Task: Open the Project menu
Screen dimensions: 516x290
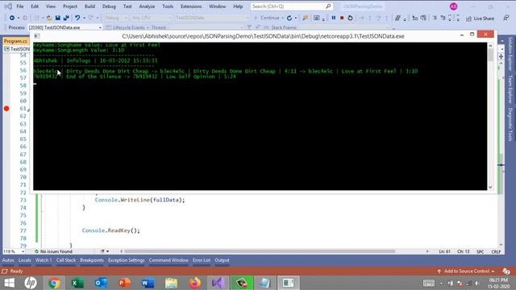Action: 70,6
